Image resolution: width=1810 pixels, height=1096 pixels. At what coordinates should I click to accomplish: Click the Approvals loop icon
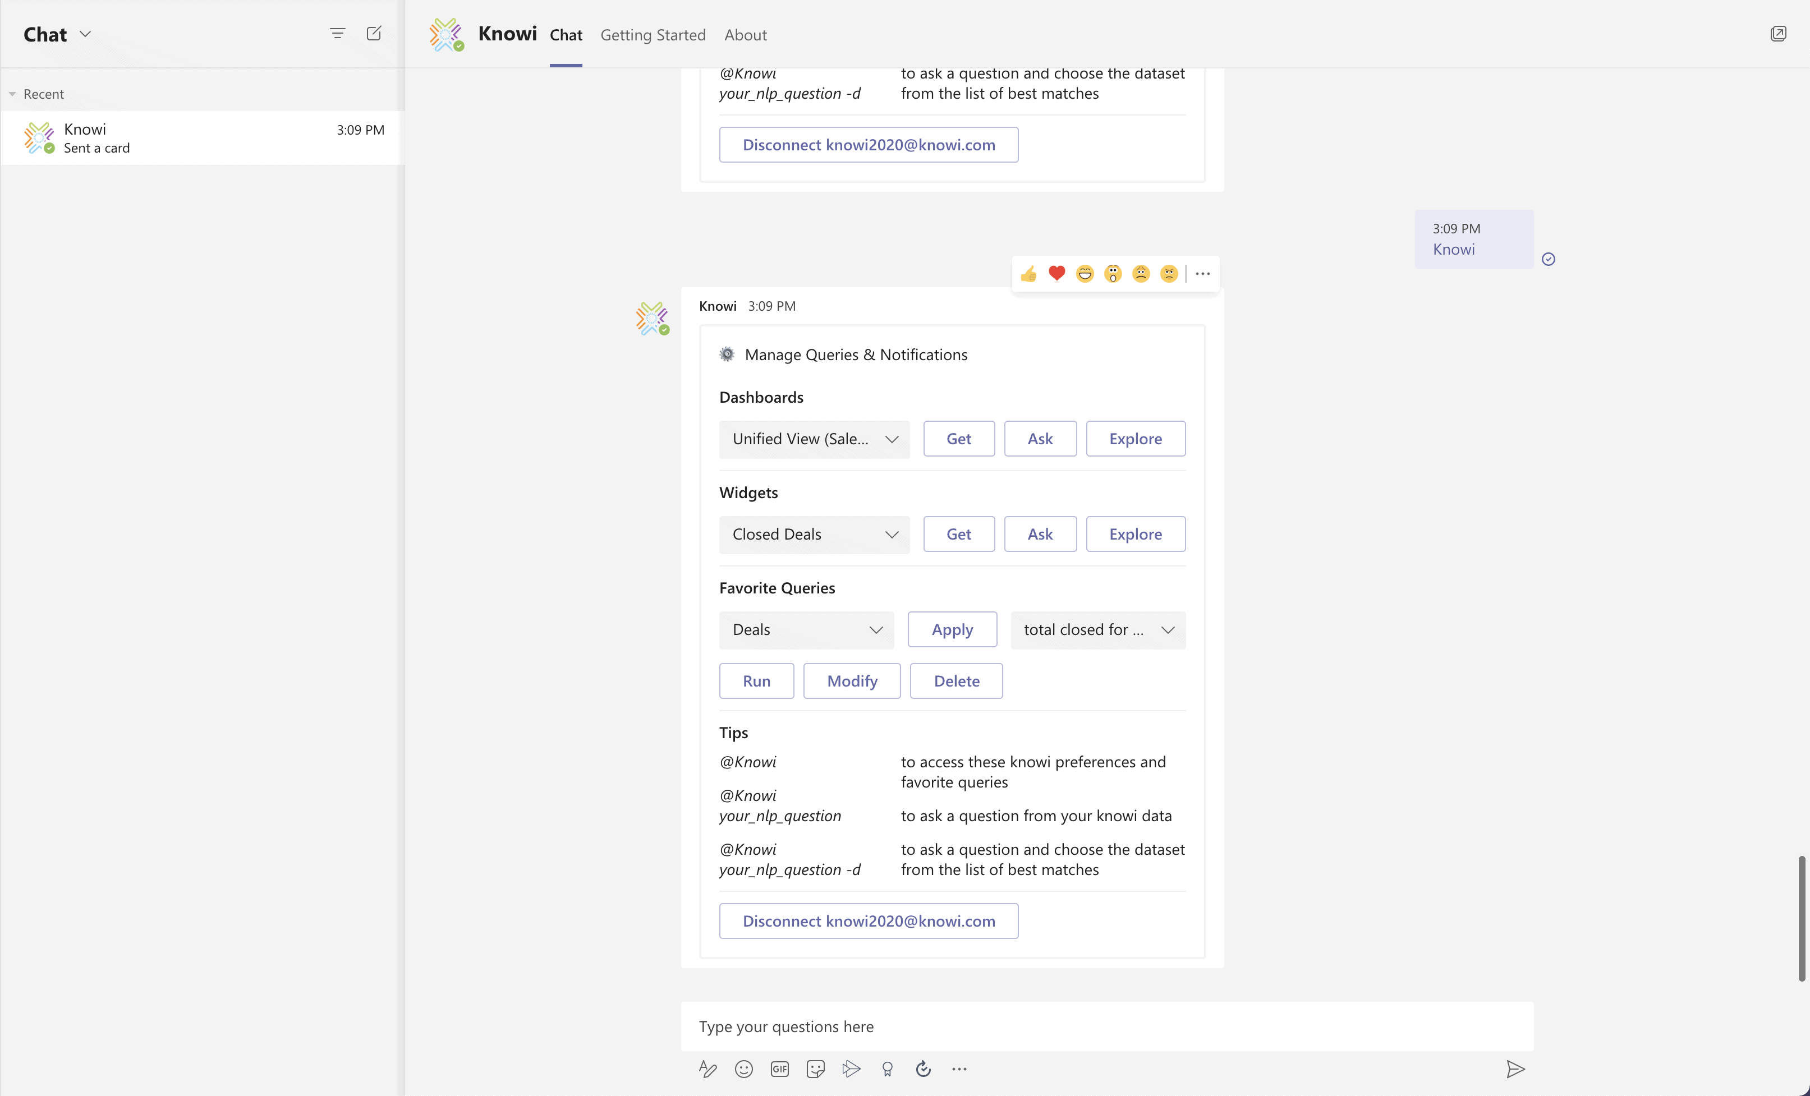tap(924, 1069)
